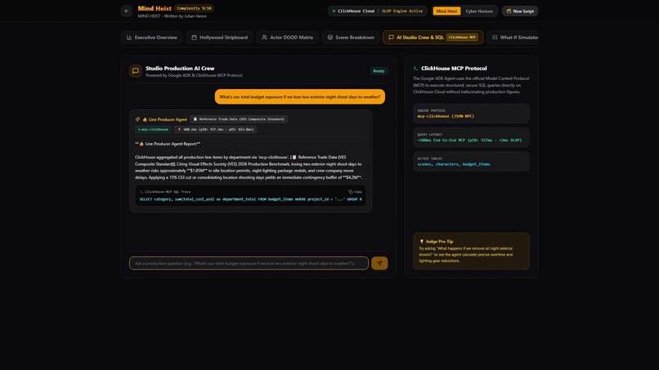Click the Actor DOOD Matrix people icon
Screen dimensions: 659x370
point(264,38)
